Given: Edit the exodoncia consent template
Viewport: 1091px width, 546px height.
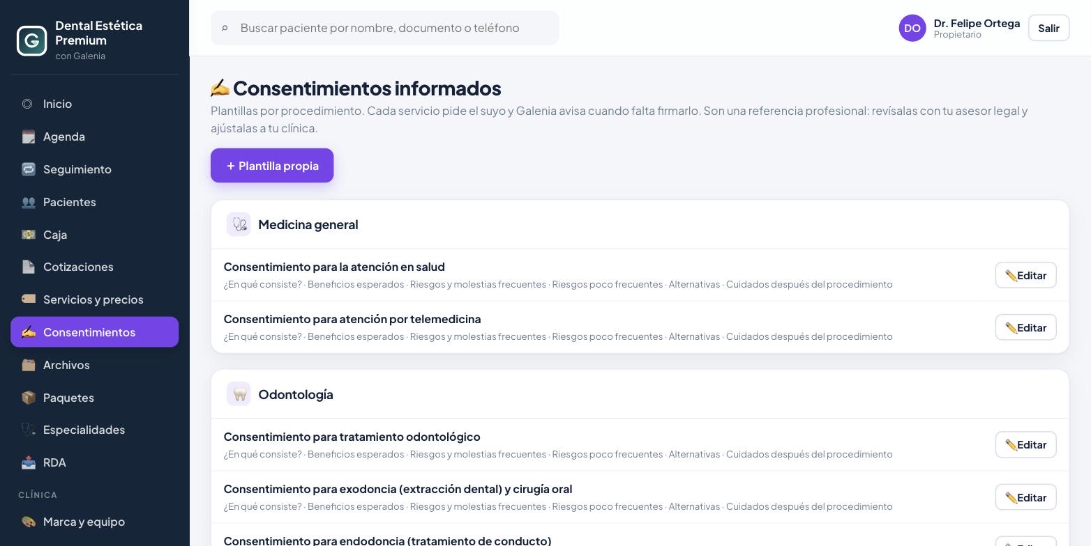Looking at the screenshot, I should click(x=1025, y=497).
